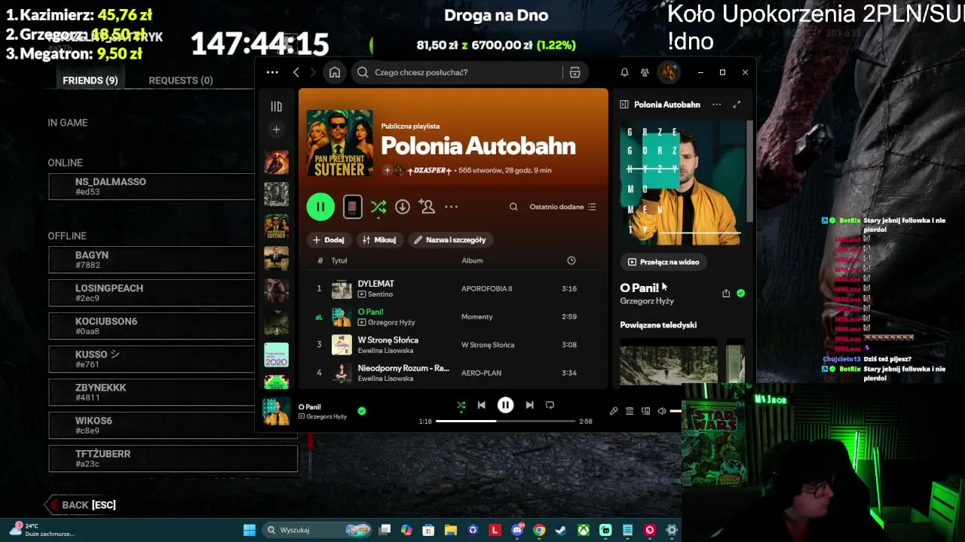The width and height of the screenshot is (965, 542).
Task: Select the Nieodporny Rozum track
Action: (x=403, y=368)
